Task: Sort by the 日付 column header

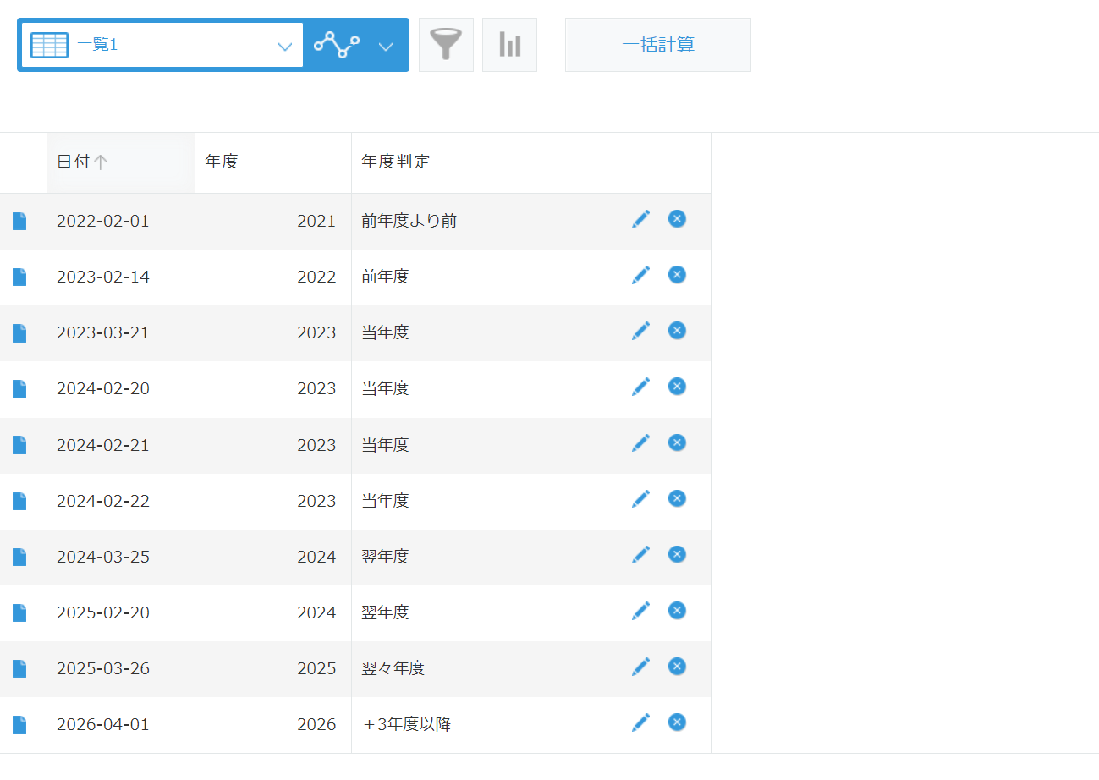Action: tap(121, 162)
